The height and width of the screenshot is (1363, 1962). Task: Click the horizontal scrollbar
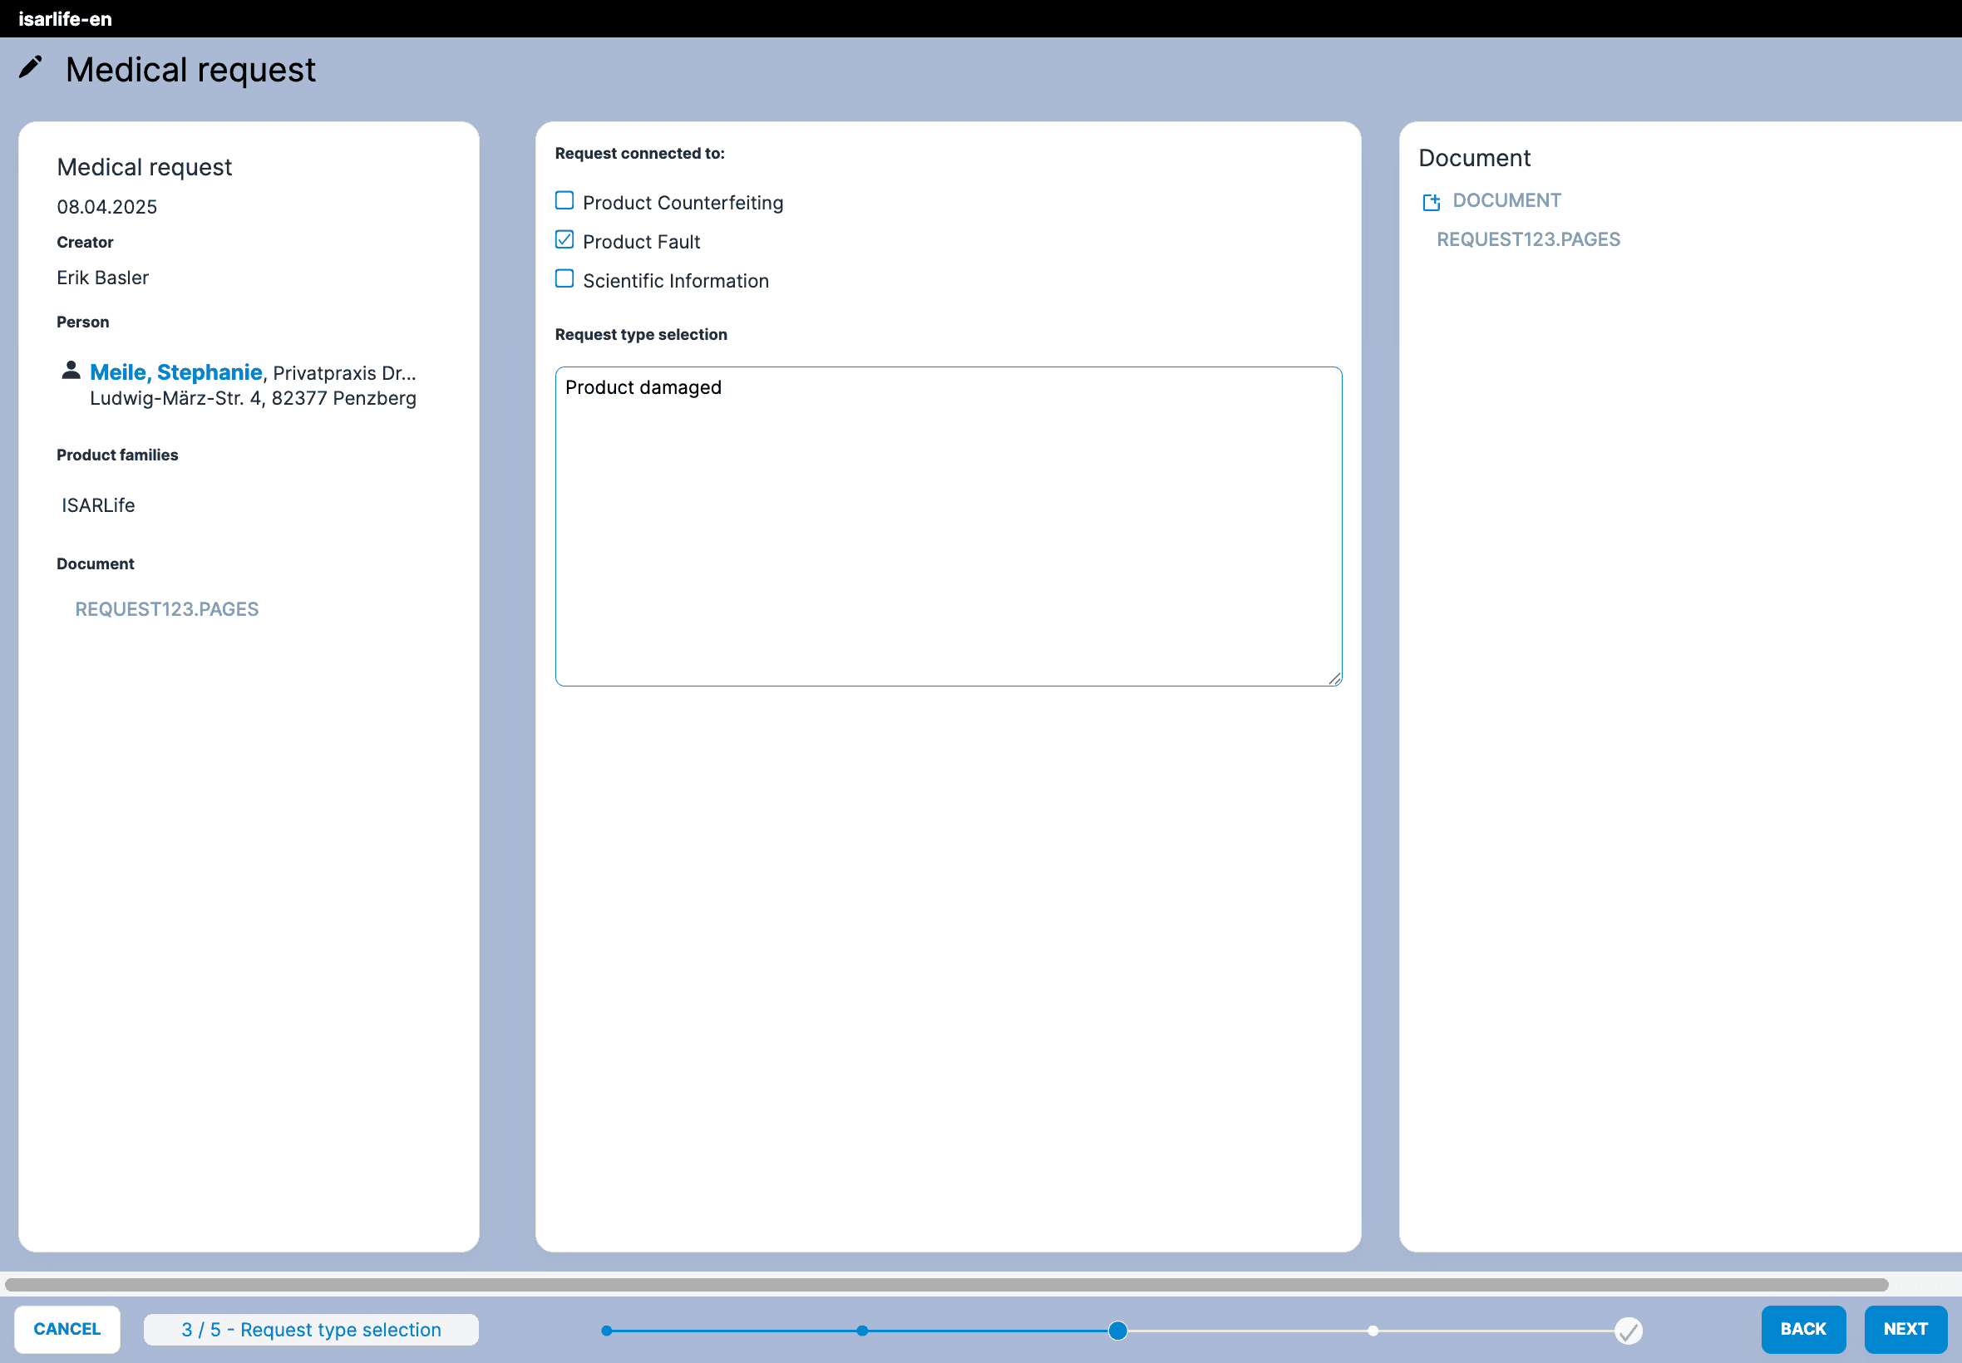pyautogui.click(x=946, y=1284)
